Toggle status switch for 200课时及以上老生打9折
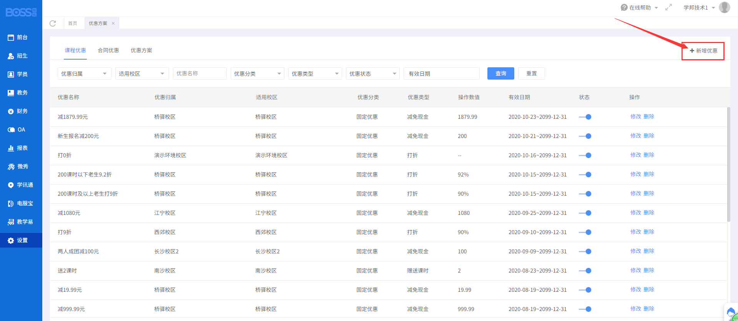The height and width of the screenshot is (321, 738). pos(585,194)
